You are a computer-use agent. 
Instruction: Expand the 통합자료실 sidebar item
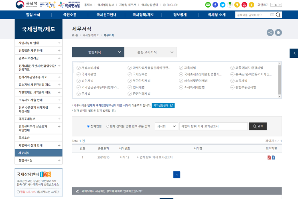click(59, 160)
